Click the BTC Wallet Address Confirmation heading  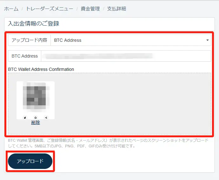[x=41, y=69]
